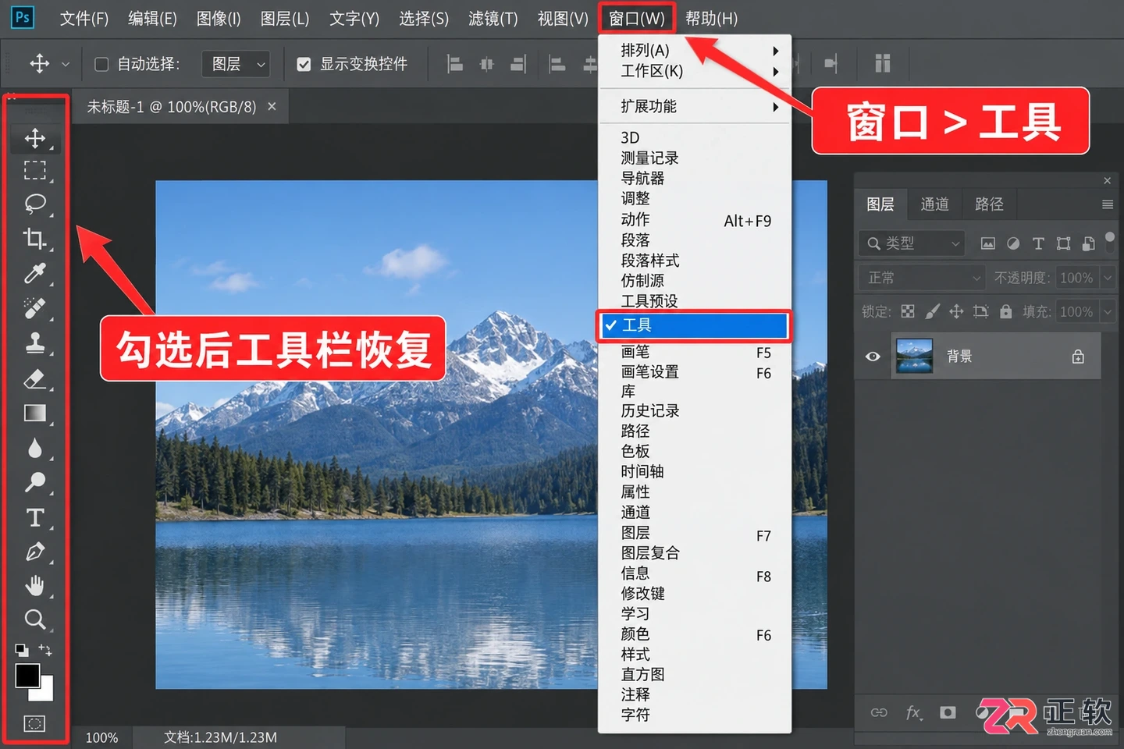This screenshot has width=1124, height=749.
Task: Uncheck the 显示变换控件 checkbox
Action: [304, 64]
